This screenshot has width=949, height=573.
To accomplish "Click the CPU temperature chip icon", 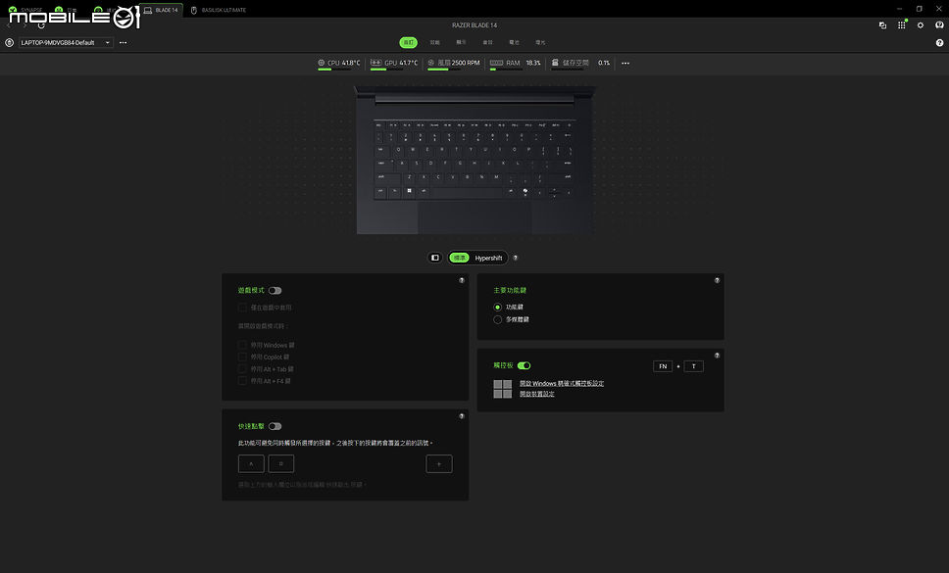I will (x=322, y=63).
